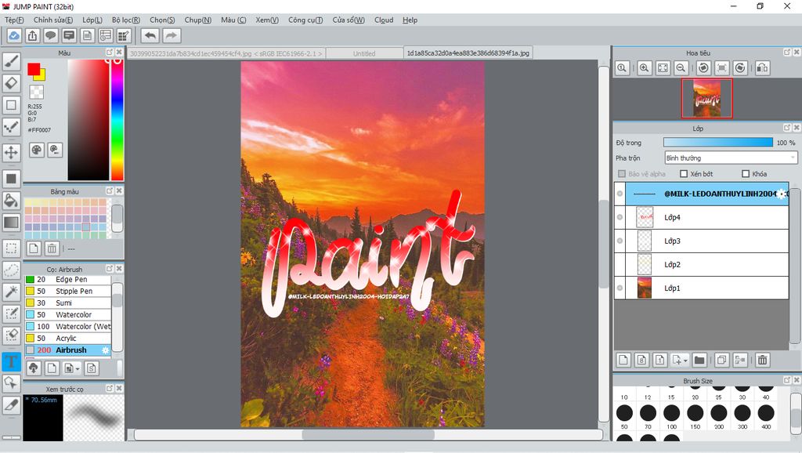Image resolution: width=802 pixels, height=453 pixels.
Task: Toggle visibility of the @MILK text layer
Action: [x=620, y=194]
